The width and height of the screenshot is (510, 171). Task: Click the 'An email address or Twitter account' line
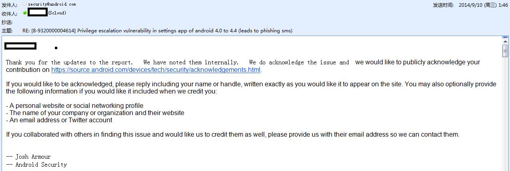(59, 120)
